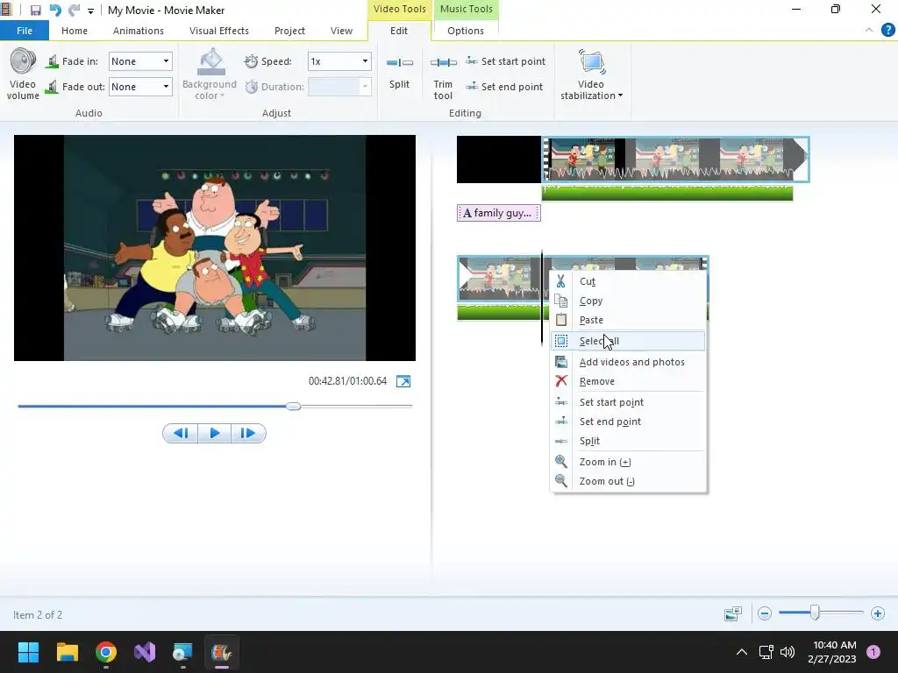The height and width of the screenshot is (673, 898).
Task: Choose Copy from context menu
Action: [628, 301]
